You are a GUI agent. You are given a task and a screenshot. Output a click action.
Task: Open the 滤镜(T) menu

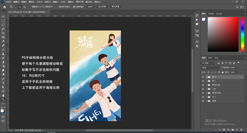coord(56,2)
